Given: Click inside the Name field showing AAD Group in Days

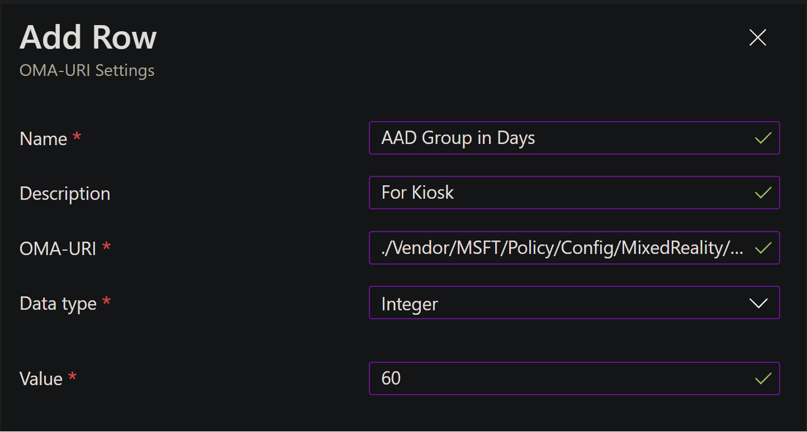Looking at the screenshot, I should tap(559, 138).
